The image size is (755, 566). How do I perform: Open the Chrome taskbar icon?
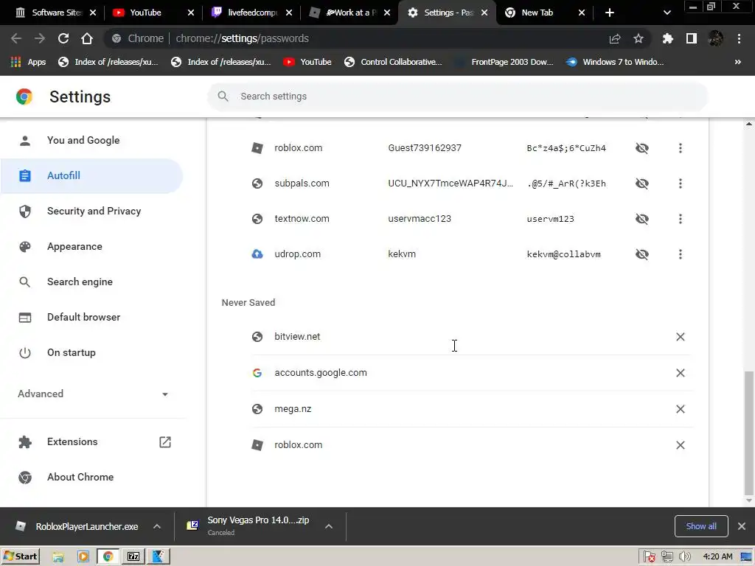(x=108, y=557)
